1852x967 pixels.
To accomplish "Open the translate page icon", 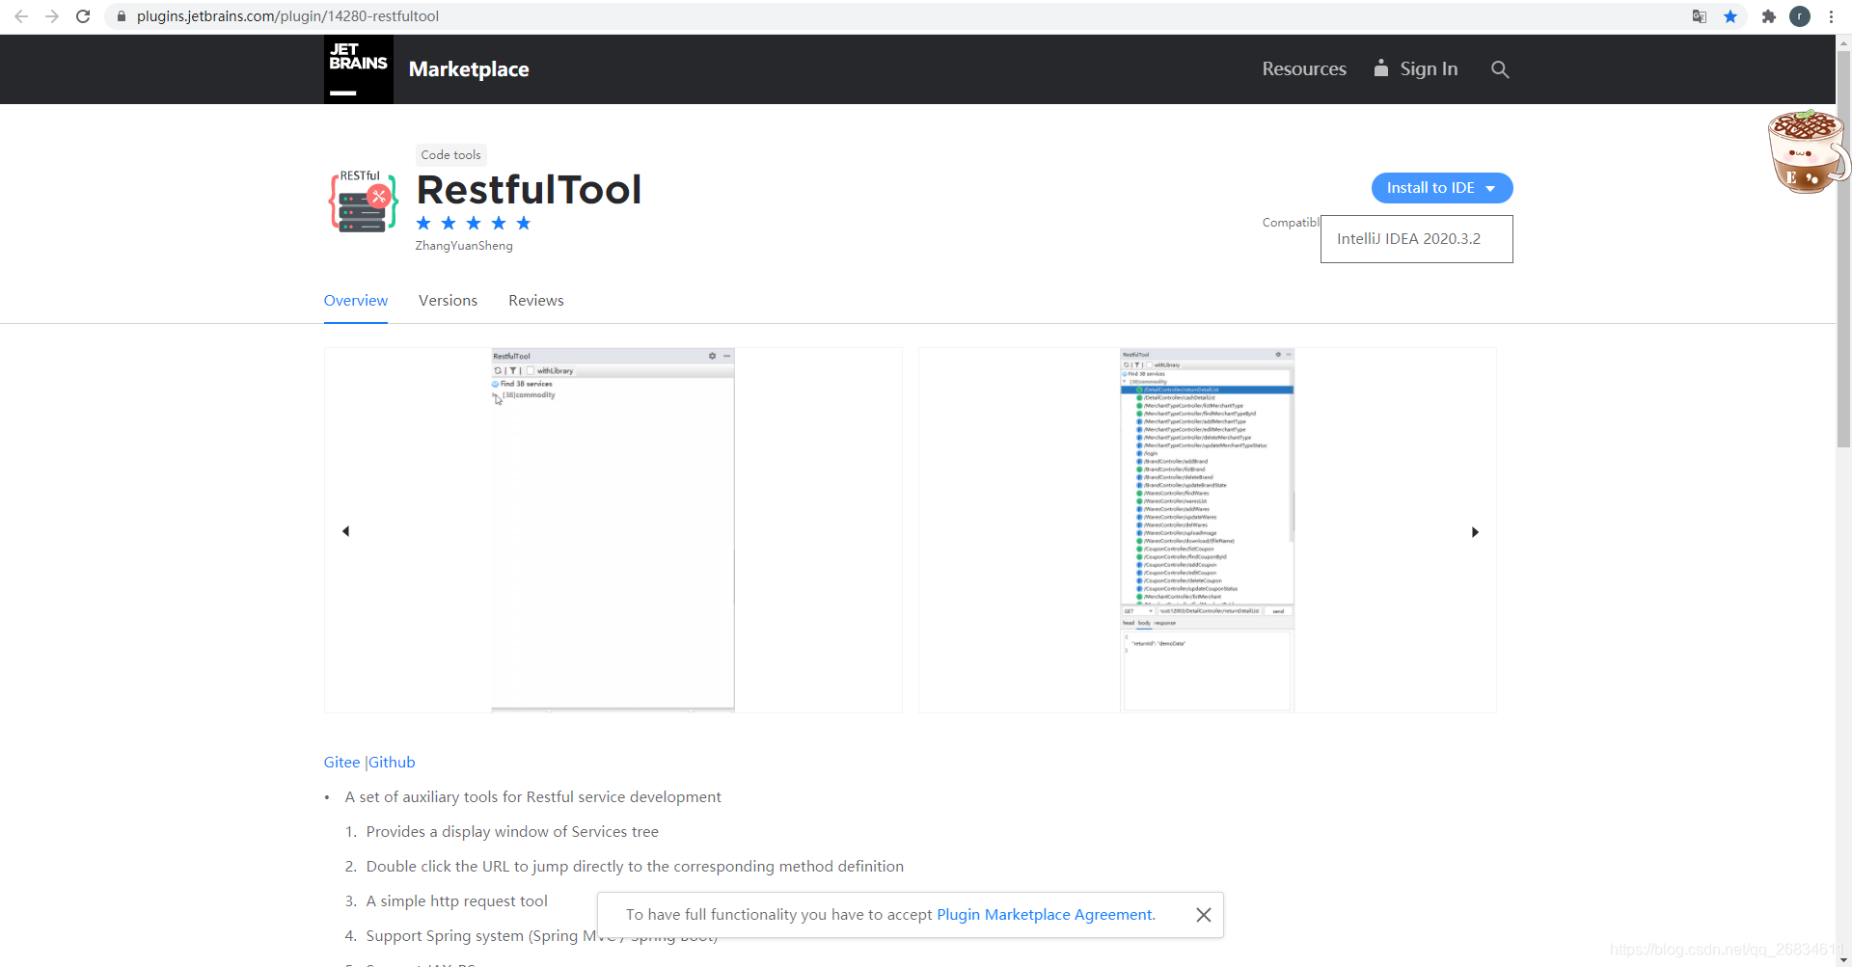I will click(1700, 16).
